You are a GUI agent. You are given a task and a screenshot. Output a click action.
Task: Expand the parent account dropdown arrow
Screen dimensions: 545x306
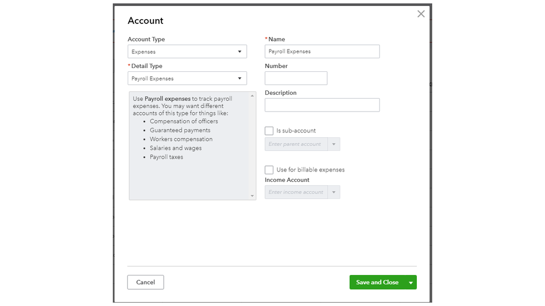point(334,144)
